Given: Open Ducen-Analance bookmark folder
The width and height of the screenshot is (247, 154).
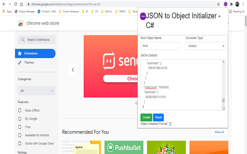Looking at the screenshot, I should click(x=69, y=12).
